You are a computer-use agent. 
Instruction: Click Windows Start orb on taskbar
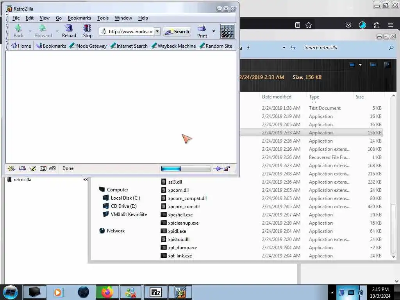10,292
